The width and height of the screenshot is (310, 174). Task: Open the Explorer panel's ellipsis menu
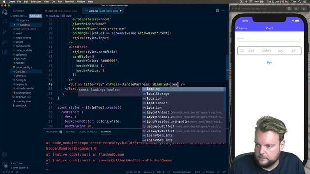pyautogui.click(x=37, y=11)
